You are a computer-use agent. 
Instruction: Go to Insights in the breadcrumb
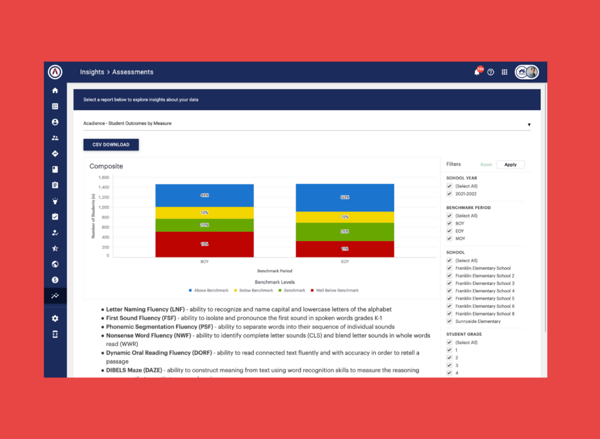[x=92, y=72]
